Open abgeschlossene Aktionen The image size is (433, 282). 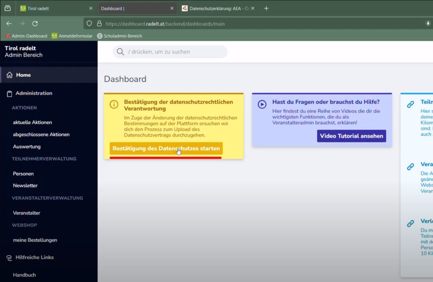(41, 134)
